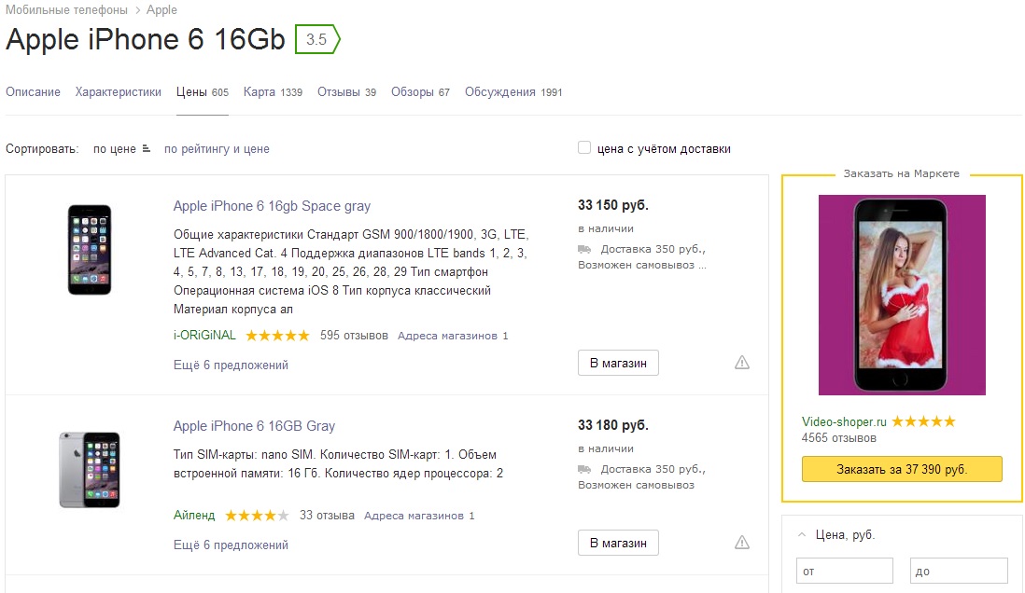Click В магазин button for 33 150 руб. offer
The width and height of the screenshot is (1025, 593).
(618, 363)
